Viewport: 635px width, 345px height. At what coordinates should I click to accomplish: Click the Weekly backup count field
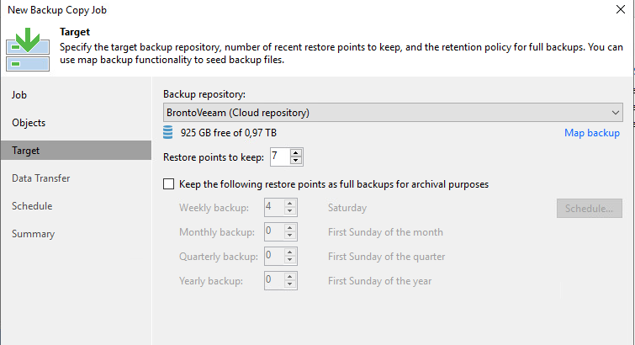point(273,207)
